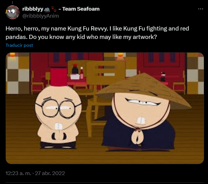This screenshot has height=184, width=208.
Task: Click ribbblyy's round profile avatar
Action: (x=12, y=12)
